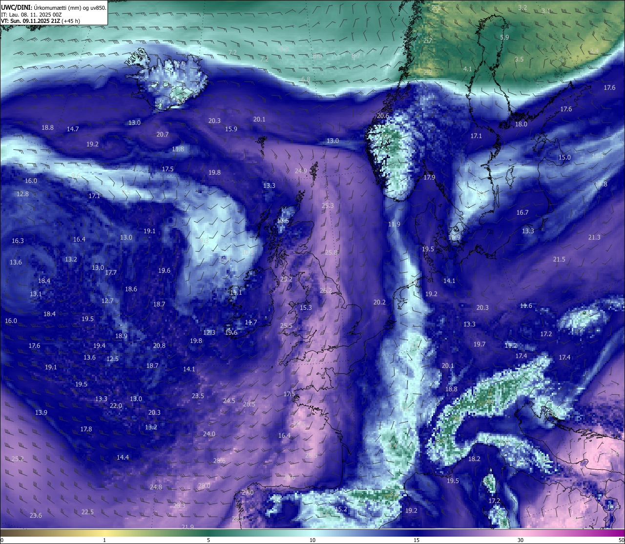Screen dimensions: 625x544
Task: Click the 'UWC/DINI: Úrkomumætti (mm) og uv850.' title
Action: click(53, 7)
